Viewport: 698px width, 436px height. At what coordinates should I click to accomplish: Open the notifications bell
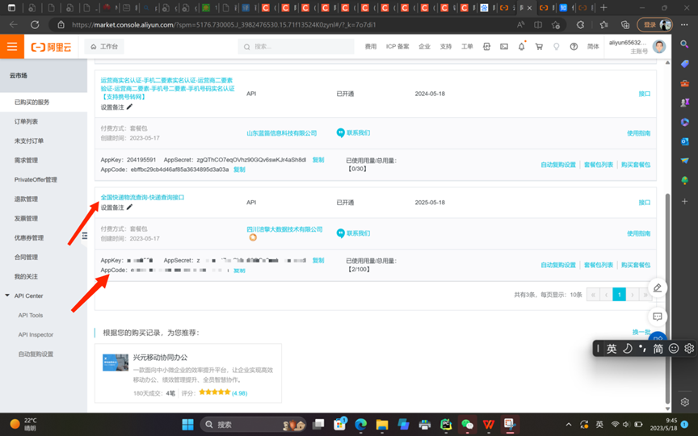tap(521, 46)
